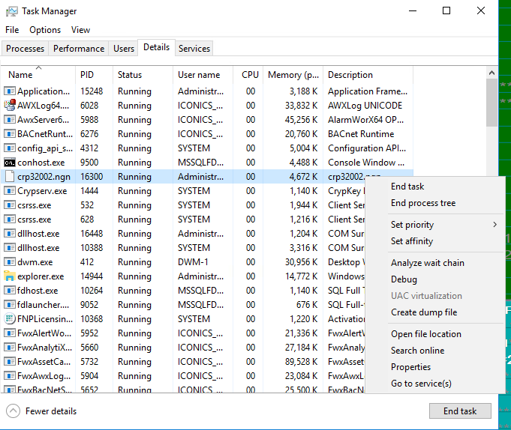Click the scrollbar up arrow
The width and height of the screenshot is (511, 430).
(491, 73)
